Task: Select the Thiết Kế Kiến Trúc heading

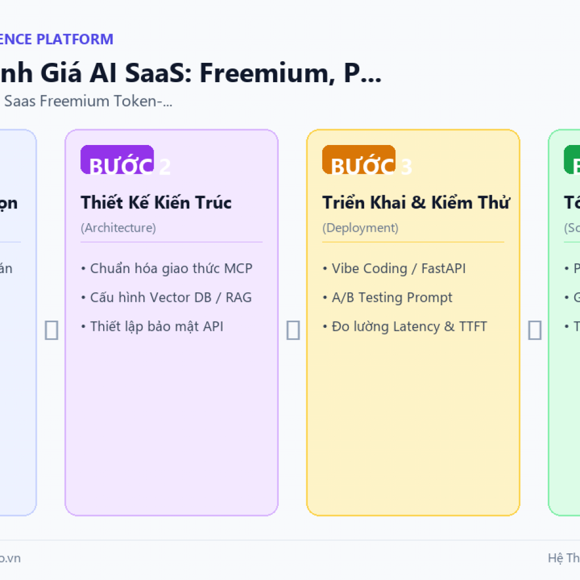Action: coord(156,202)
